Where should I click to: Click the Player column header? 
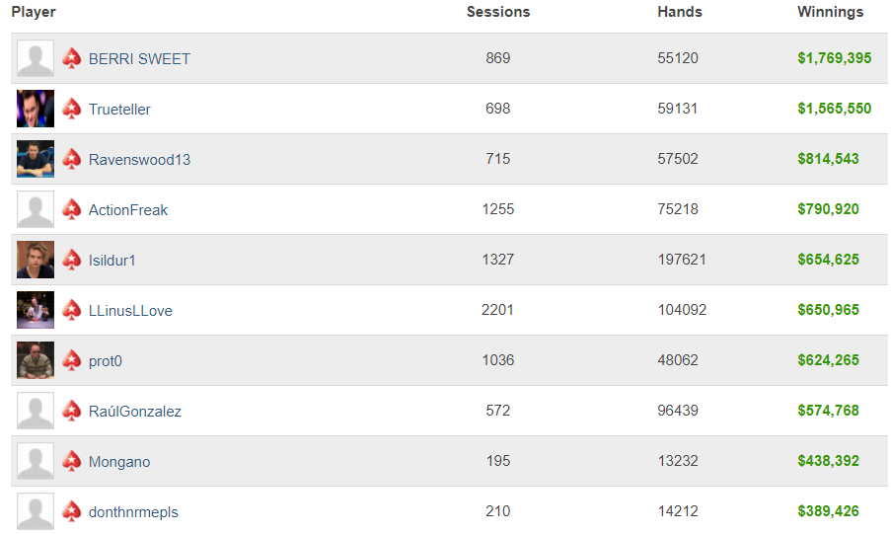pos(34,12)
